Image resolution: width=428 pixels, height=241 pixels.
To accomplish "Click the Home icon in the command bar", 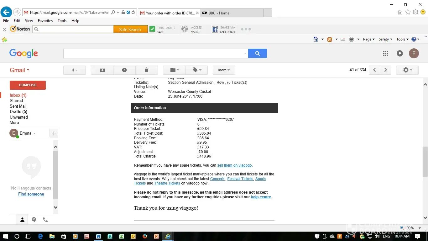I will tap(316, 39).
